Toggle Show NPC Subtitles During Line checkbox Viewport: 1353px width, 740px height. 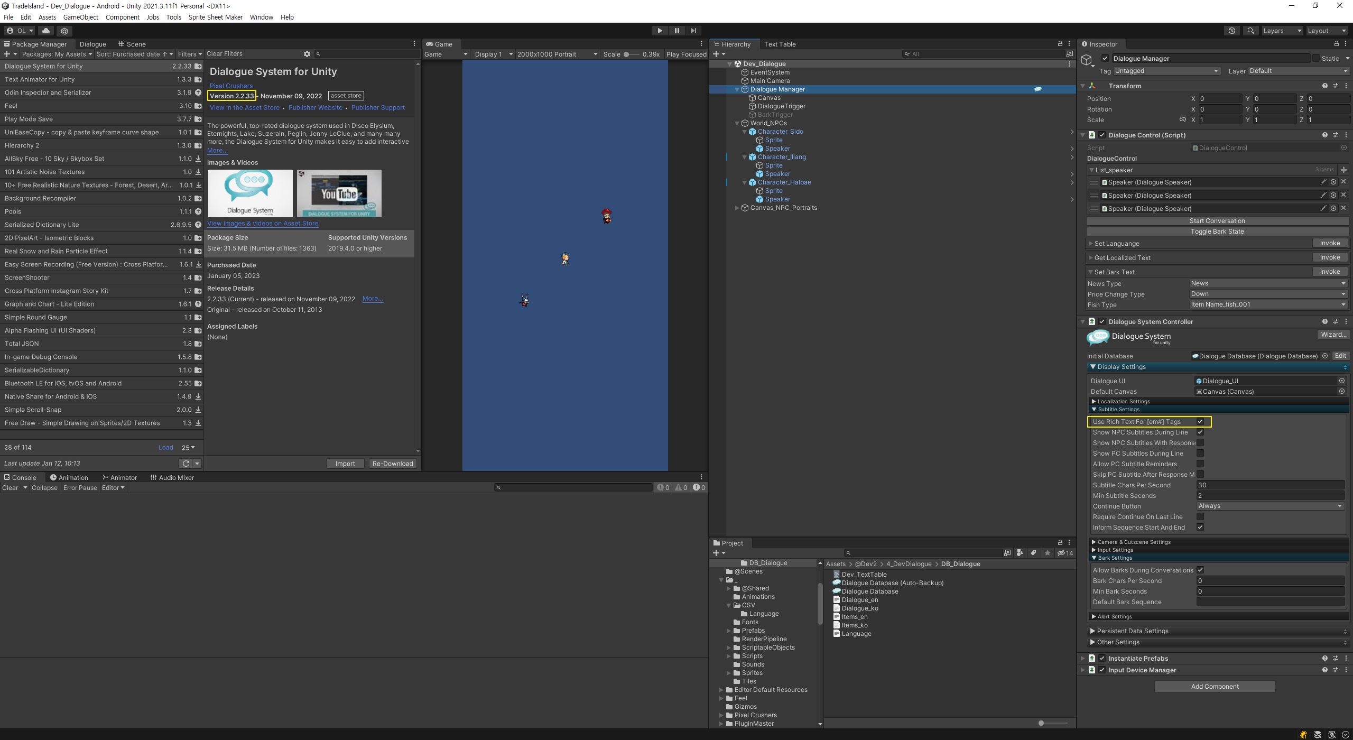1200,432
